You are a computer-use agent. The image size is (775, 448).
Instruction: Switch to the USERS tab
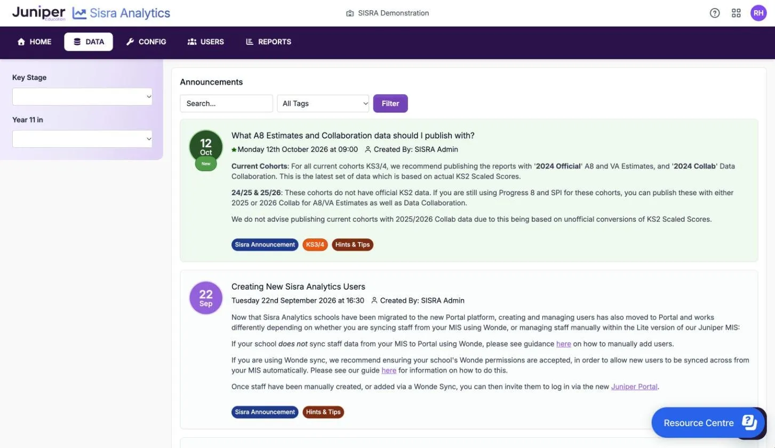pos(206,42)
